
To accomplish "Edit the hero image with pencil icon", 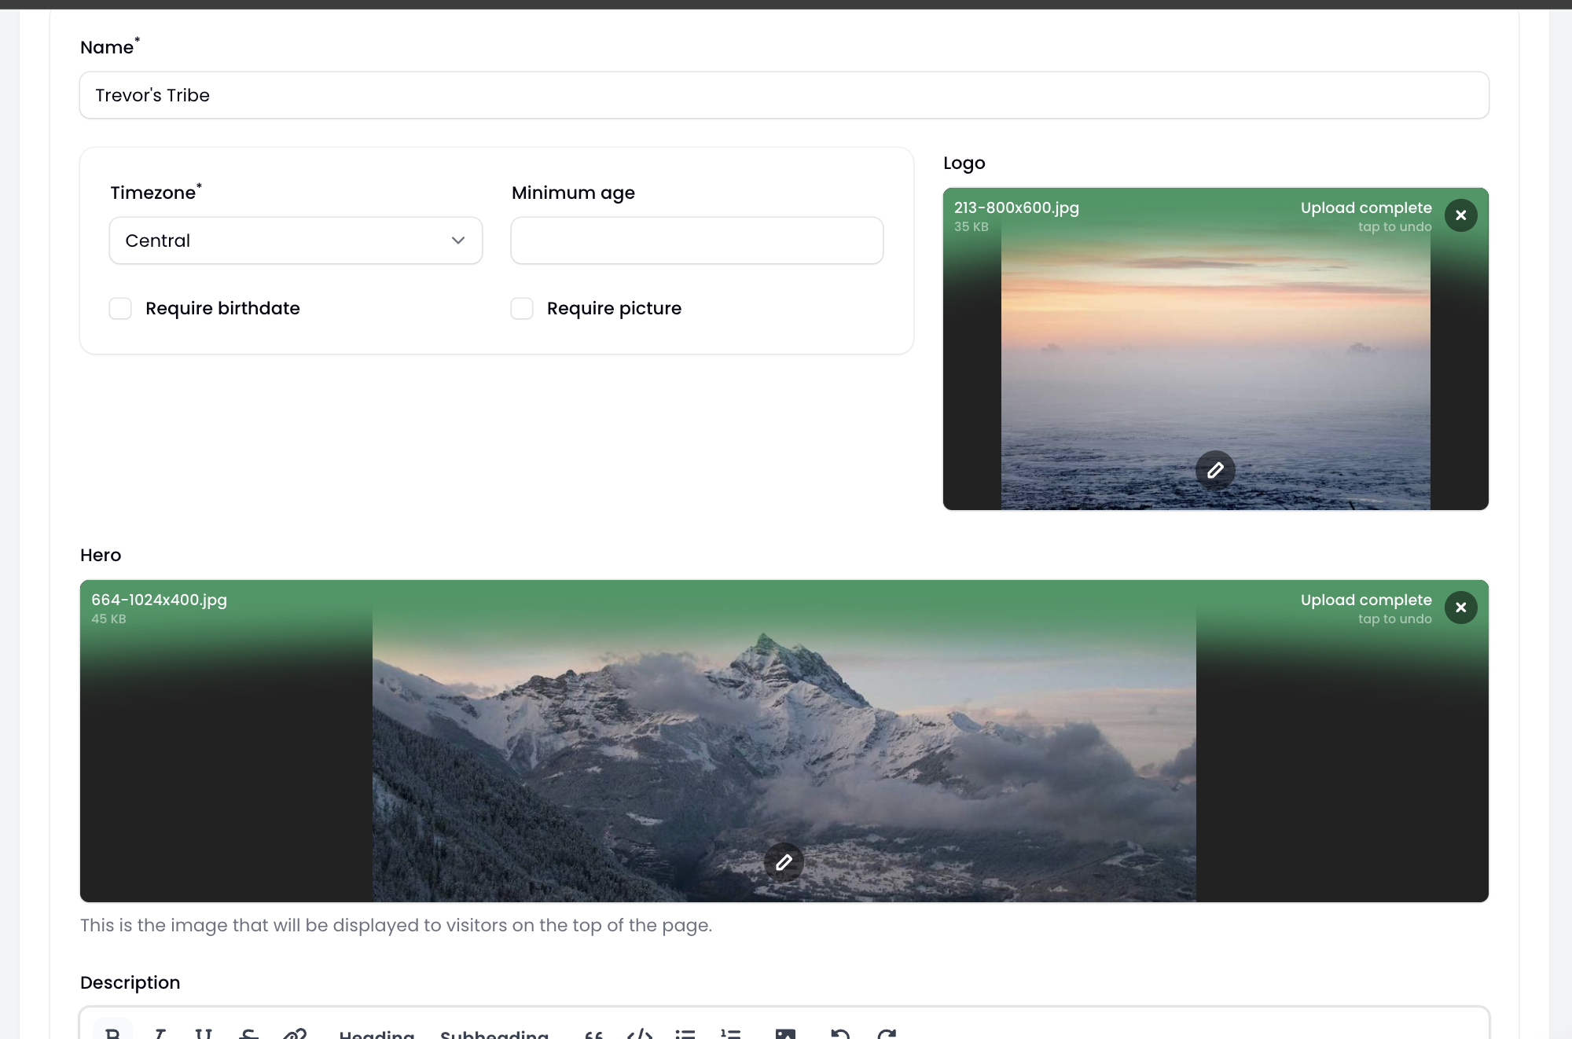I will pos(784,863).
